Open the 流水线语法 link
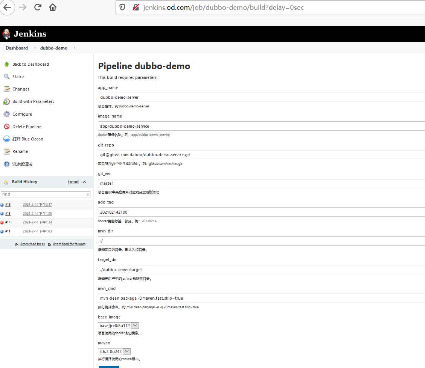 [23, 164]
